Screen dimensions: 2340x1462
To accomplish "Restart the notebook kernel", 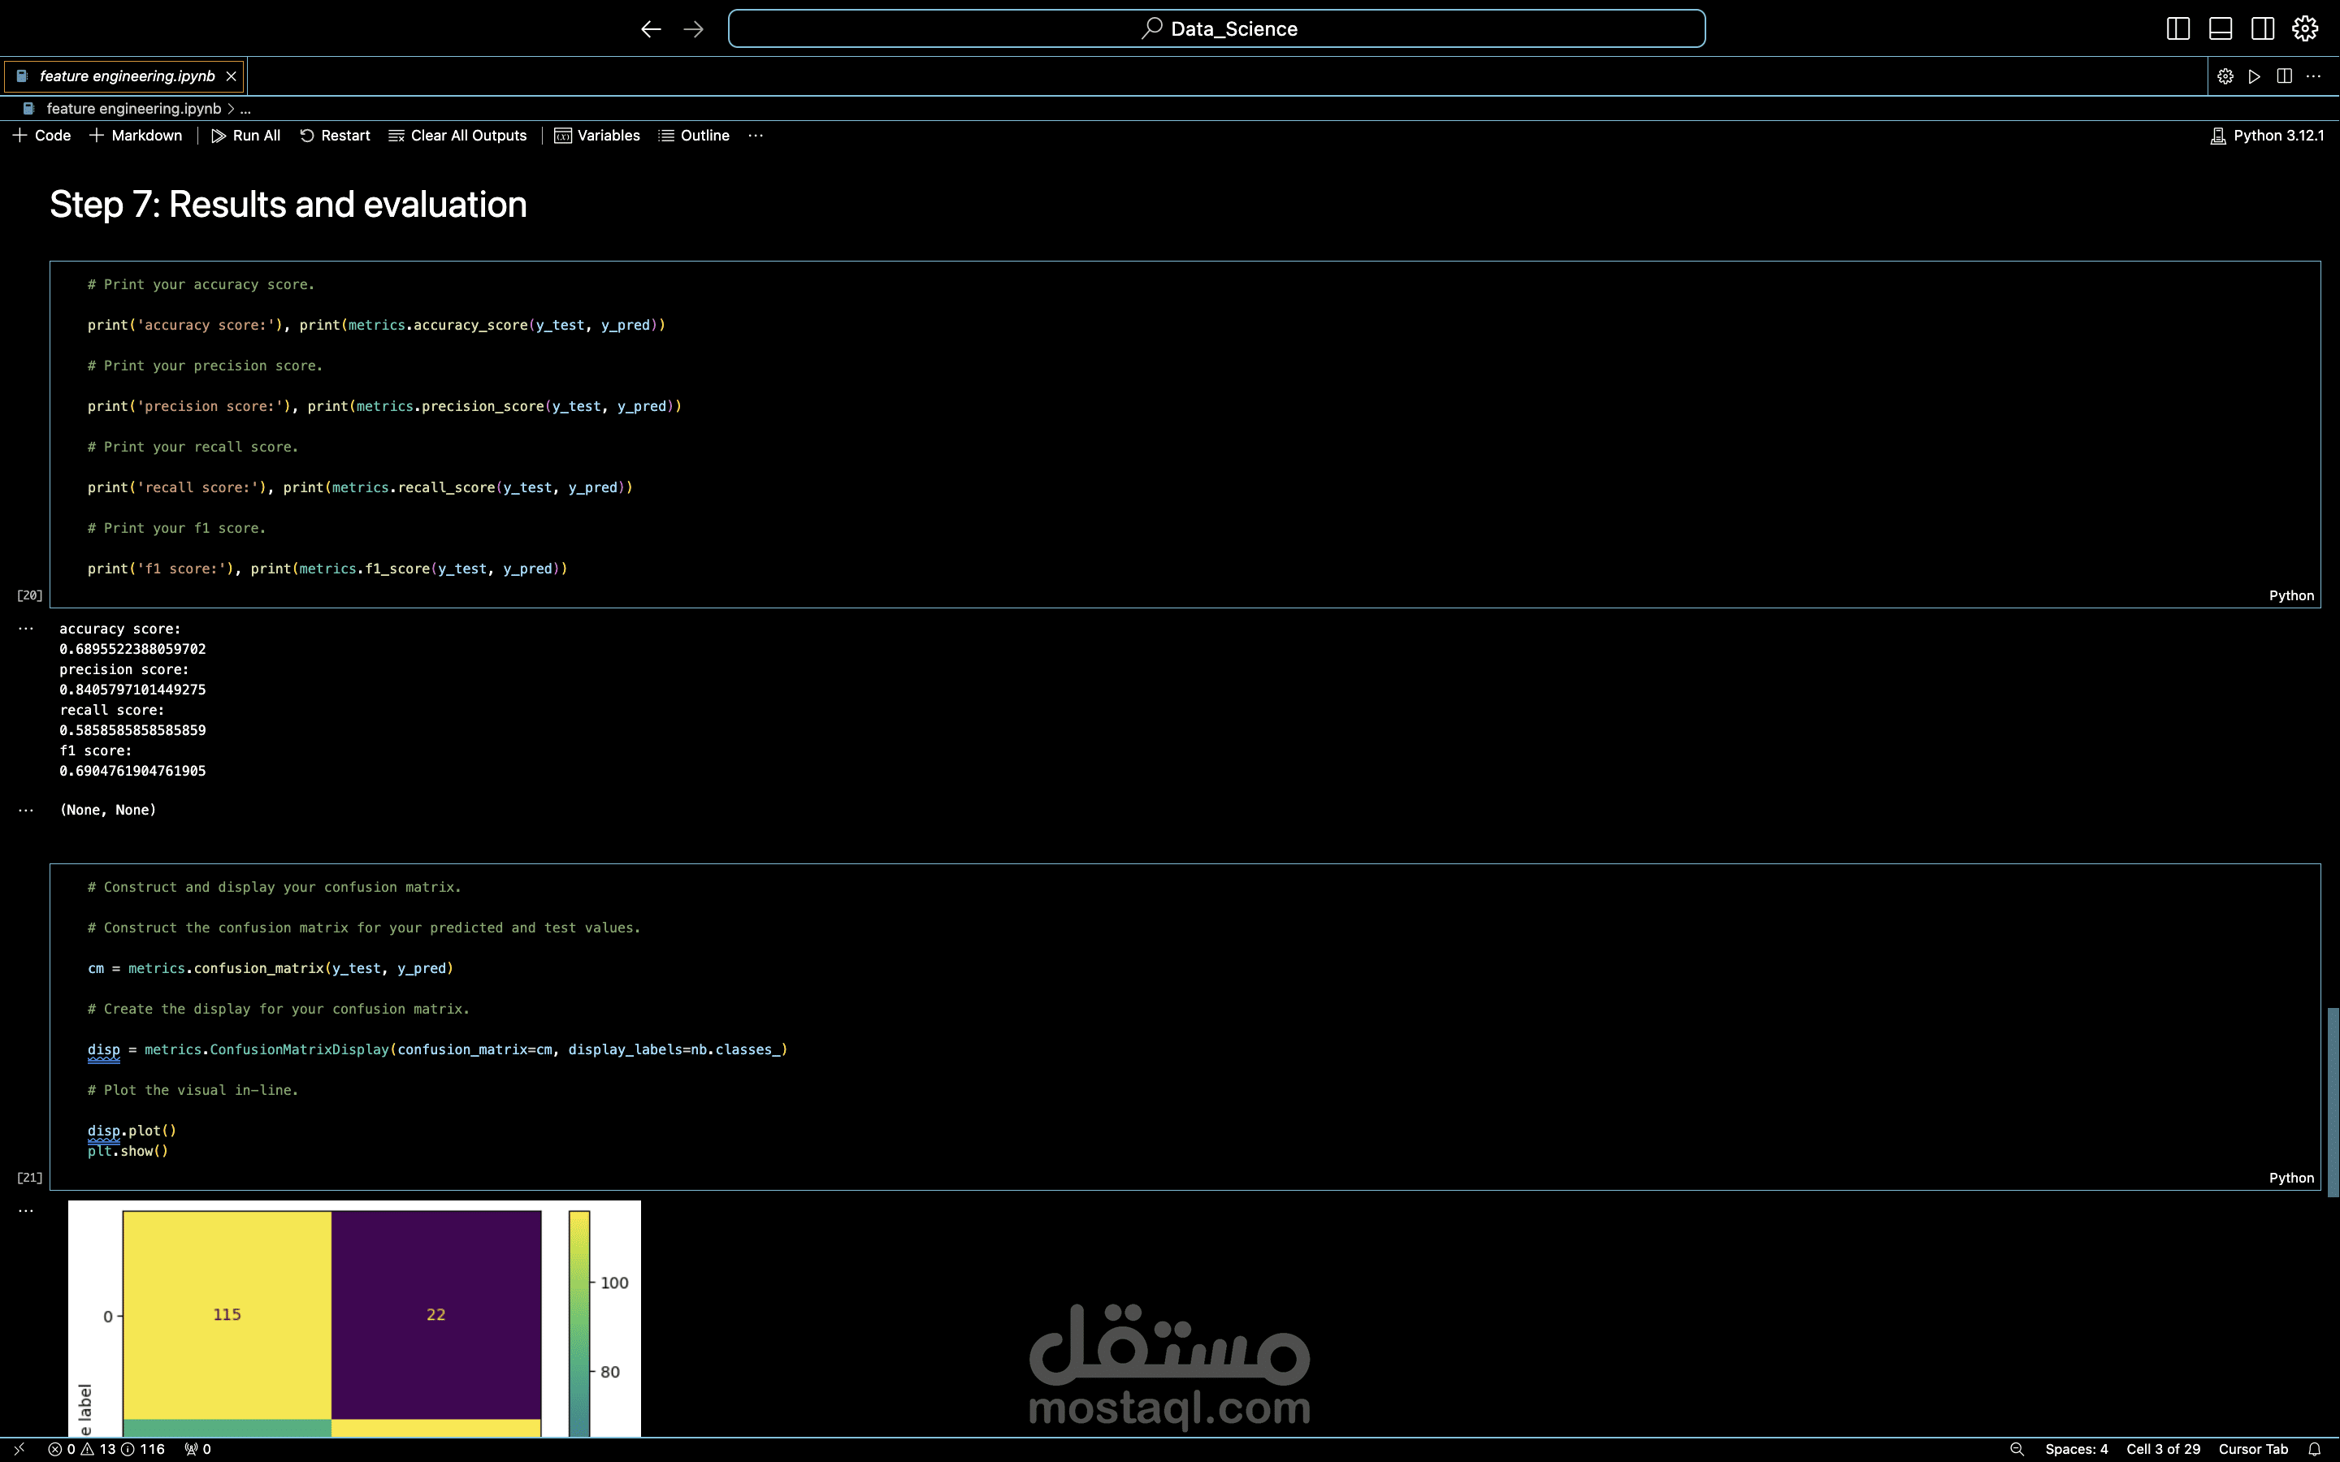I will (335, 136).
